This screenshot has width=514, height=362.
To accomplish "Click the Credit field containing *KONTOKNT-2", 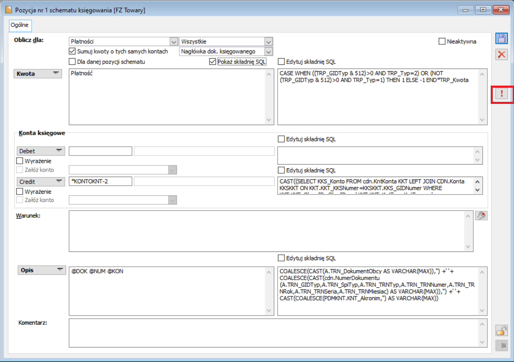I will tap(100, 181).
